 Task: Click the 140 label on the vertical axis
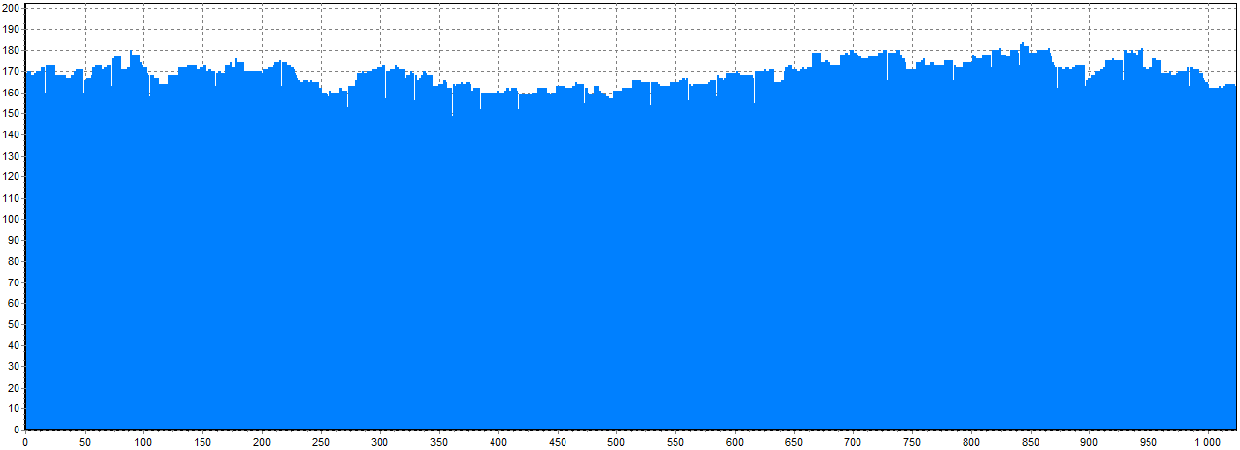pos(11,134)
